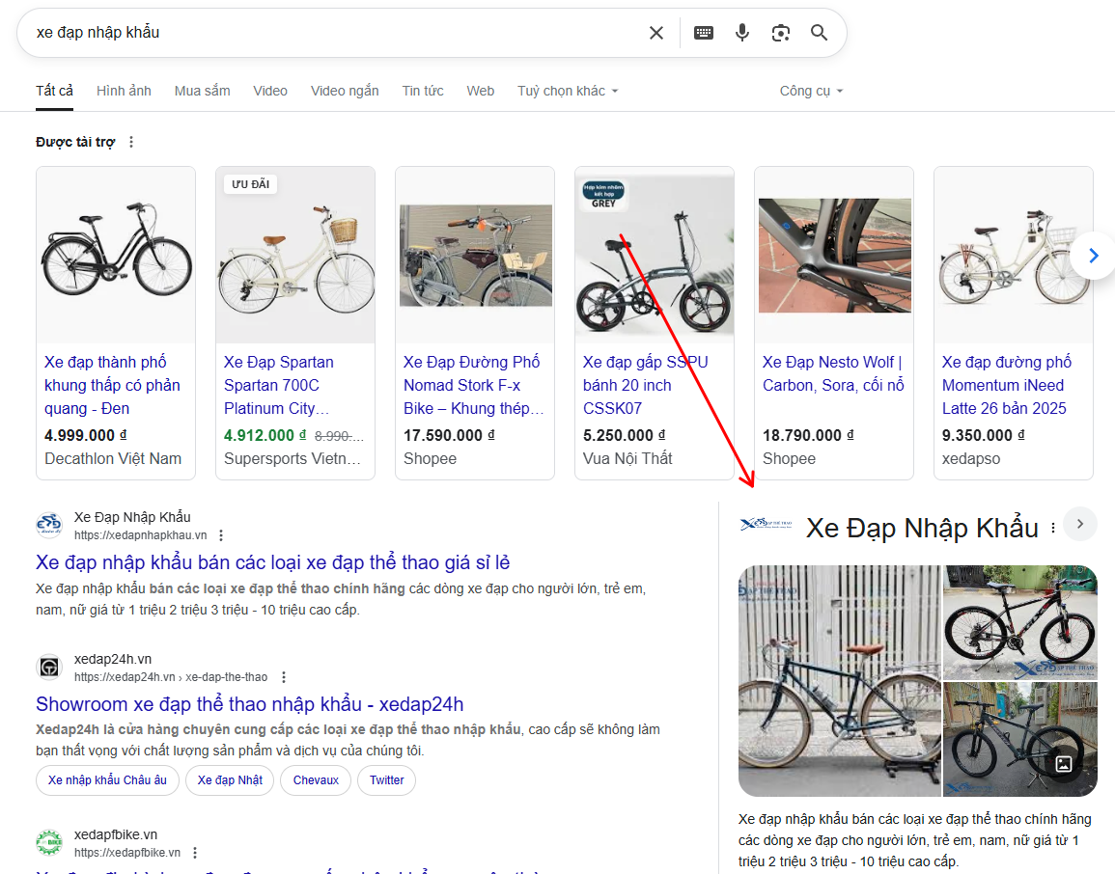Open 'Xe đạp nhập khẩu bán các loại' result
1115x874 pixels.
pyautogui.click(x=273, y=562)
